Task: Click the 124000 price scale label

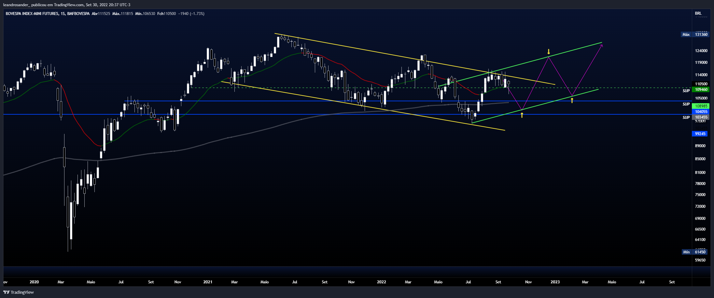Action: click(x=701, y=51)
